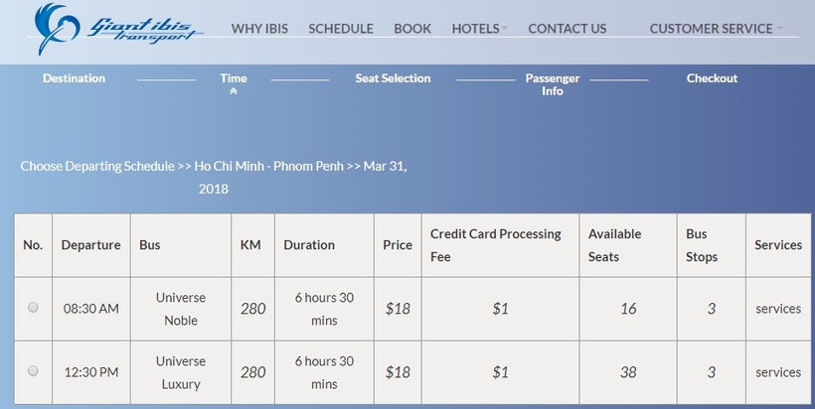The height and width of the screenshot is (409, 815).
Task: View services for Universe Luxury bus
Action: 778,372
